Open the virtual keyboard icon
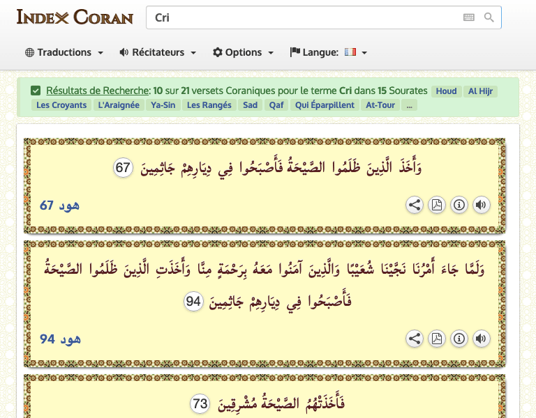 click(x=468, y=17)
